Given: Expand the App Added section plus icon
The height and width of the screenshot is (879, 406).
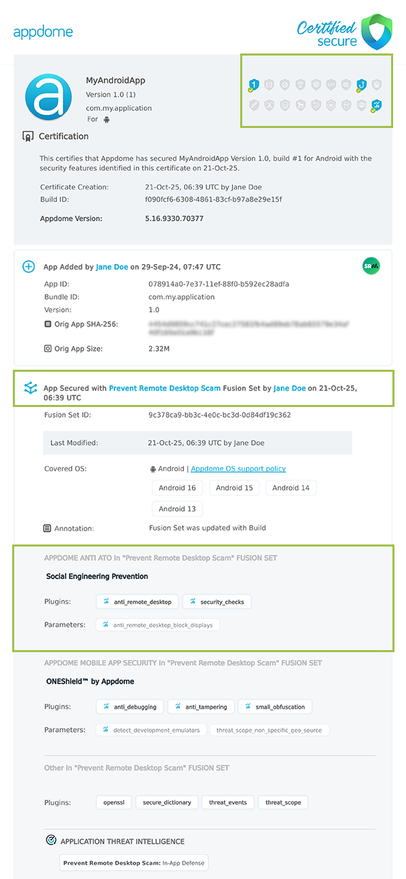Looking at the screenshot, I should pyautogui.click(x=28, y=267).
